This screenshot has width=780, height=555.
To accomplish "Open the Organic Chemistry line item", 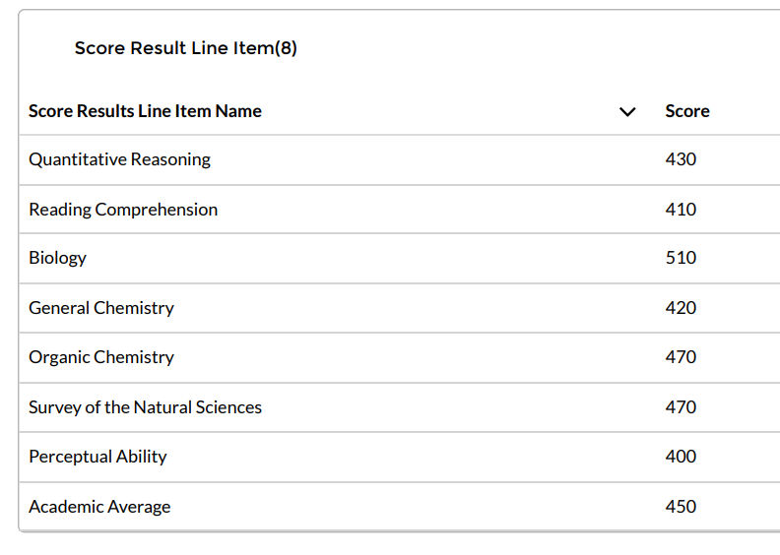I will click(x=100, y=357).
